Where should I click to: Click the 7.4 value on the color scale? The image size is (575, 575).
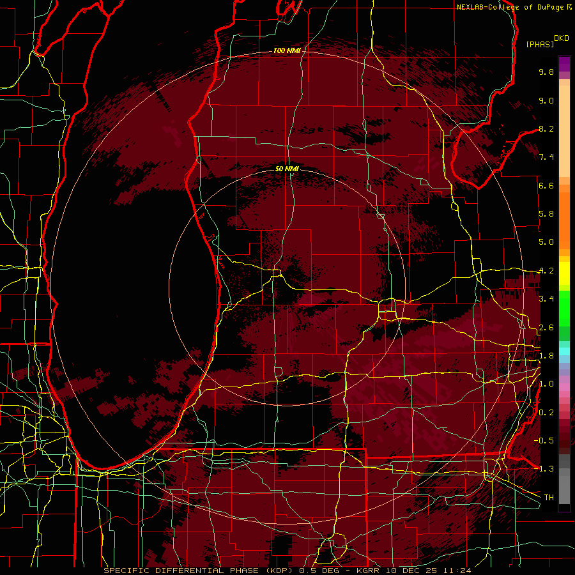pyautogui.click(x=546, y=157)
